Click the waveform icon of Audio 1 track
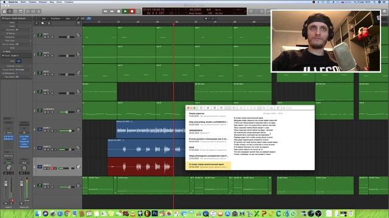The width and height of the screenshot is (389, 218). click(40, 129)
